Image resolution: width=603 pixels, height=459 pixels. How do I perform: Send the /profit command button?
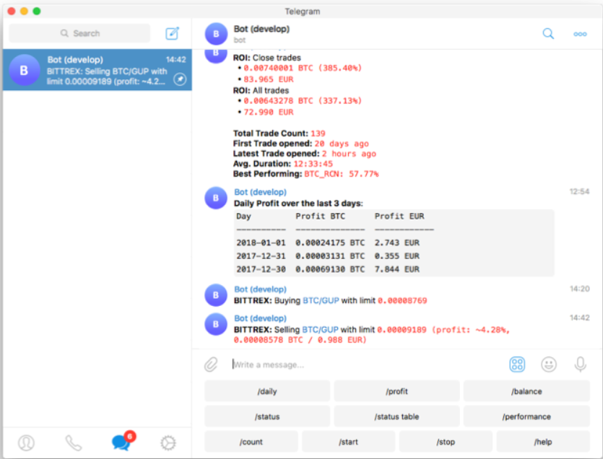point(396,391)
